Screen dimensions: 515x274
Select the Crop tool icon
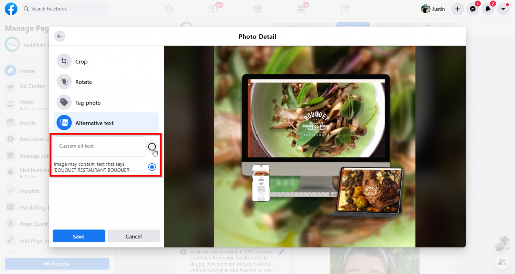(64, 61)
